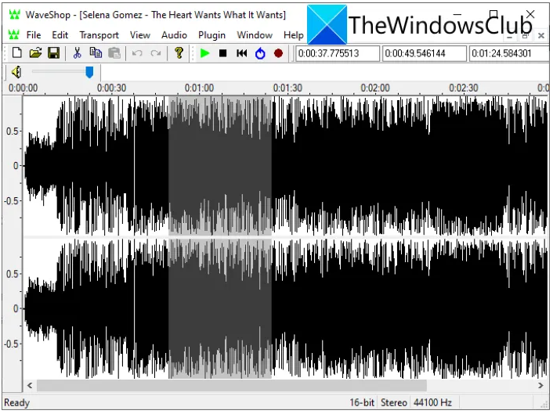The width and height of the screenshot is (553, 414).
Task: Close the document with the inner X
Action: click(541, 35)
